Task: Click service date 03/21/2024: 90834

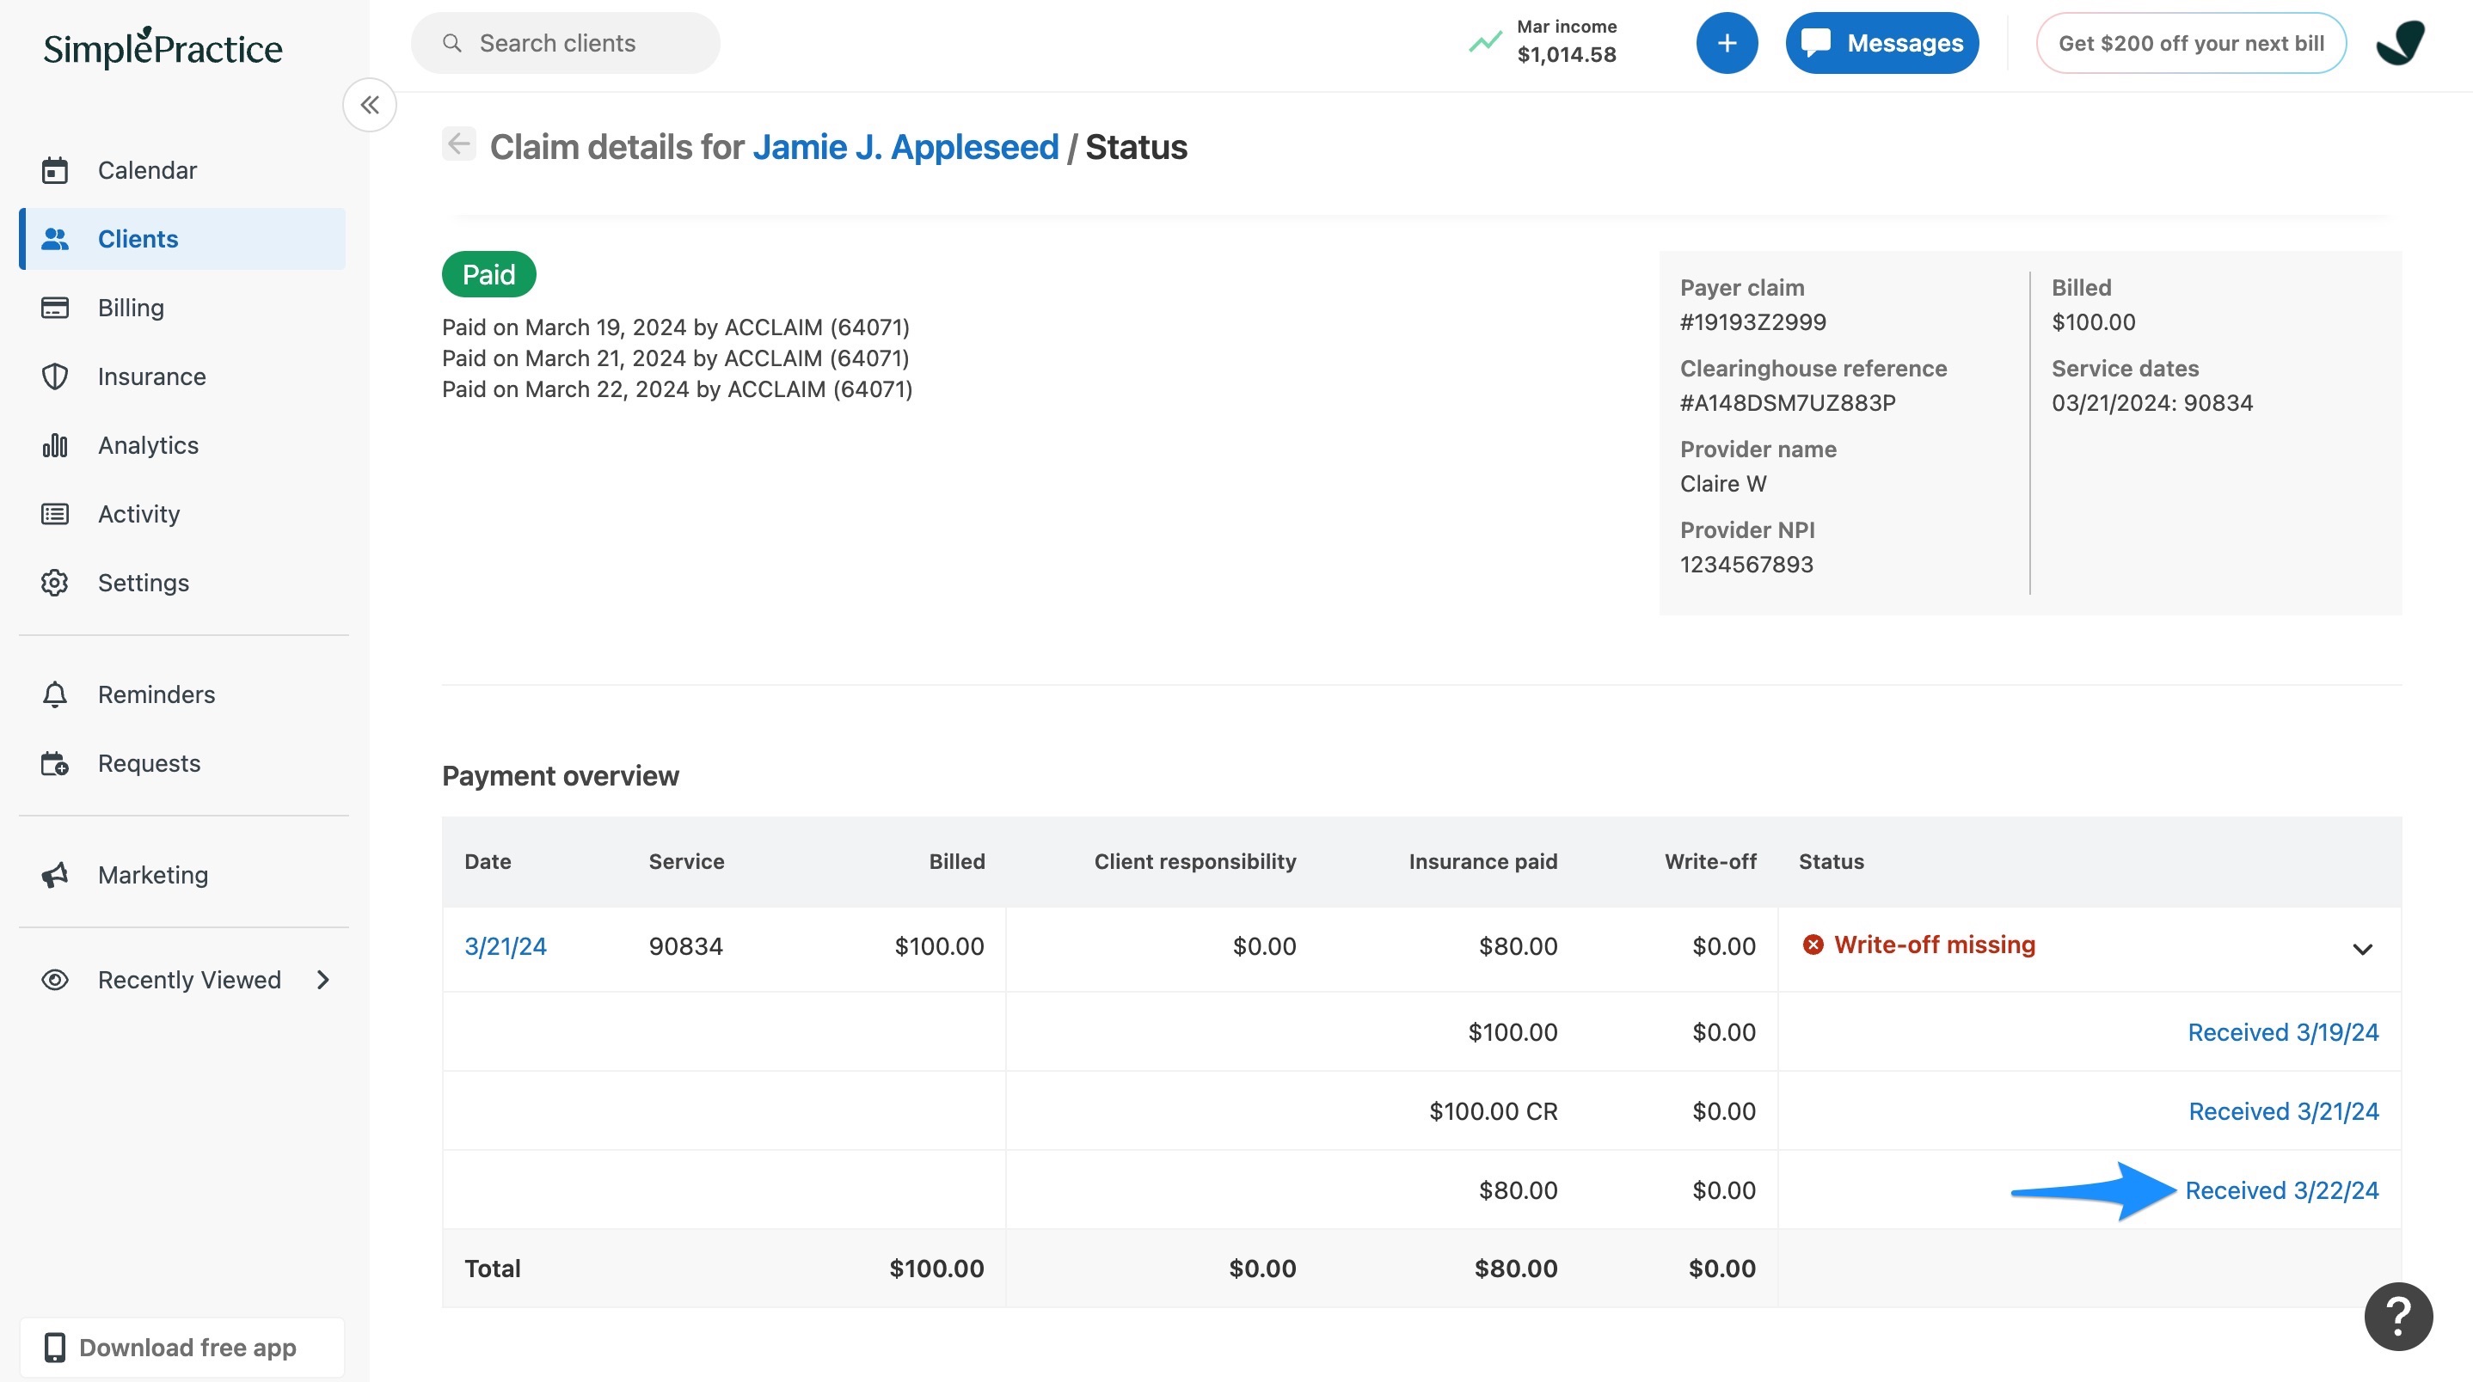Action: (x=2151, y=403)
